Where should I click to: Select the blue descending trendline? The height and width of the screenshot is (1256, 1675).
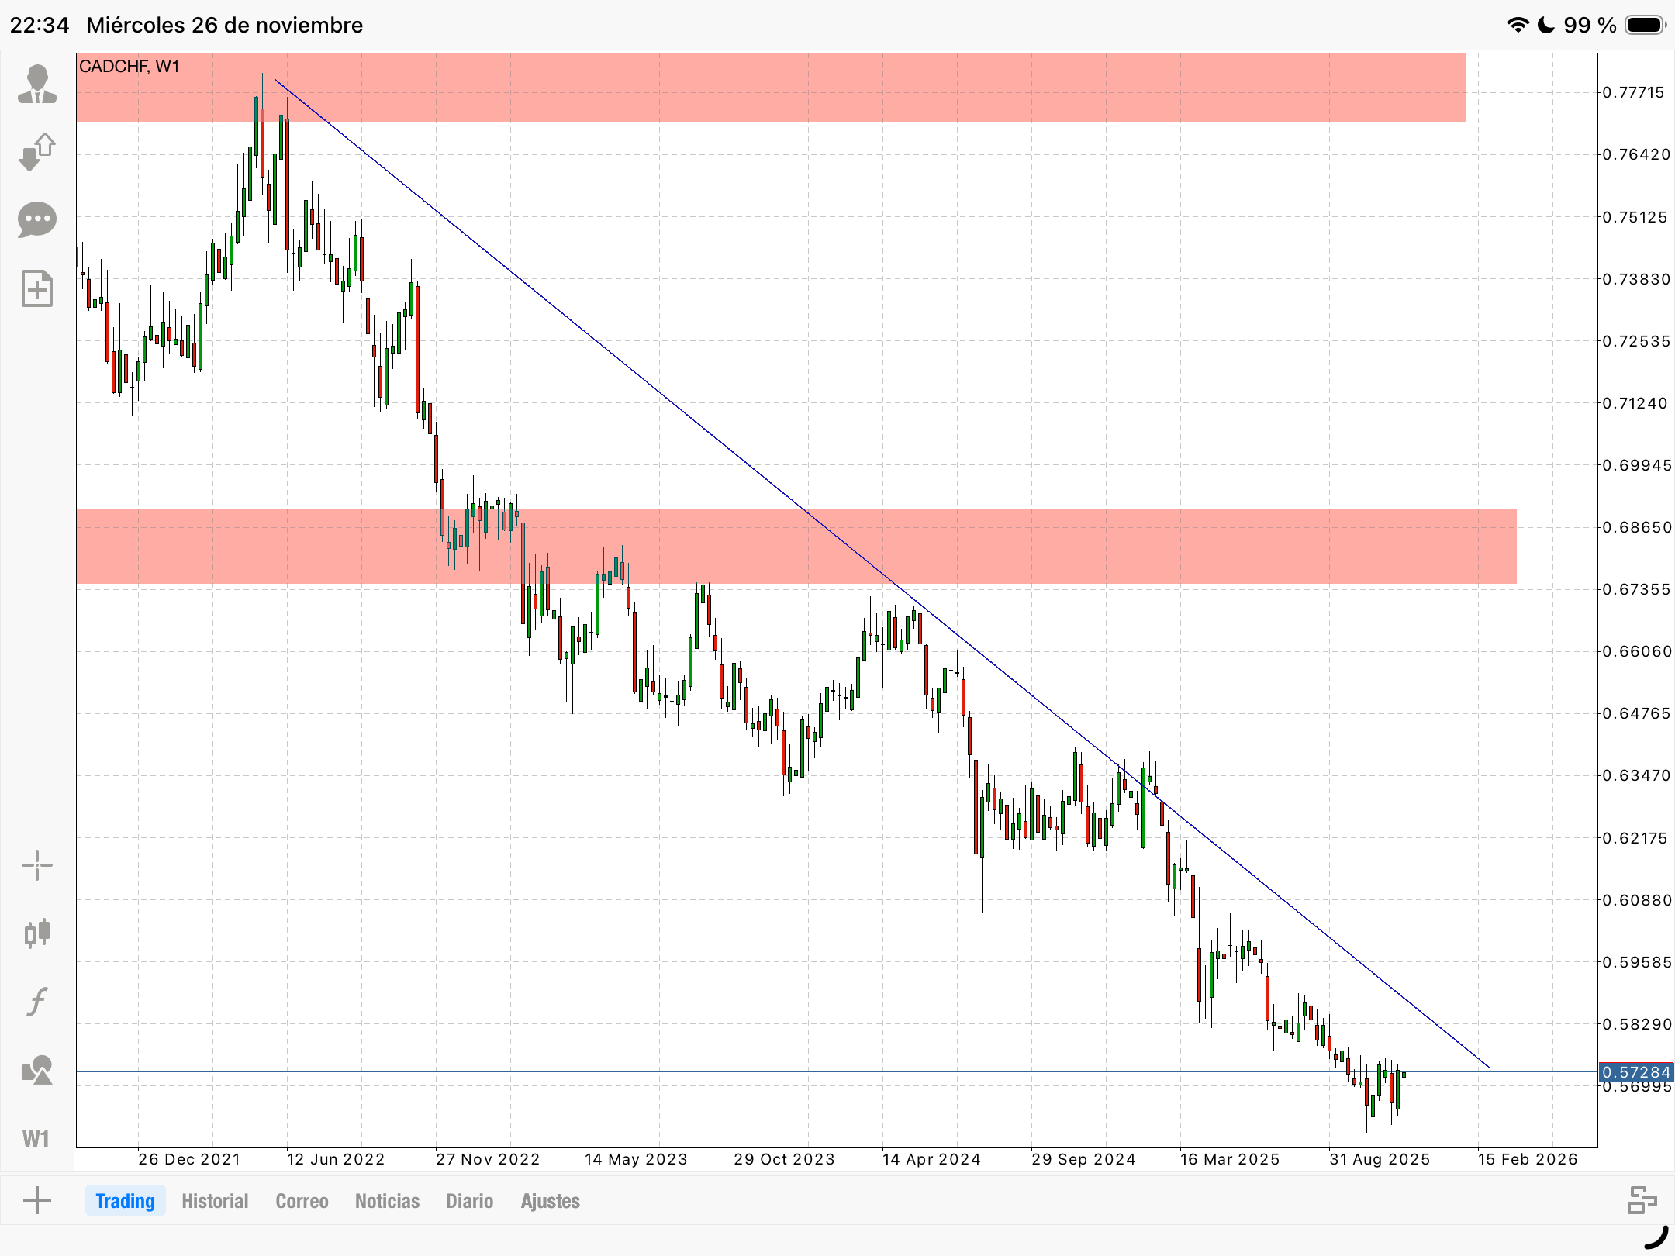click(620, 362)
